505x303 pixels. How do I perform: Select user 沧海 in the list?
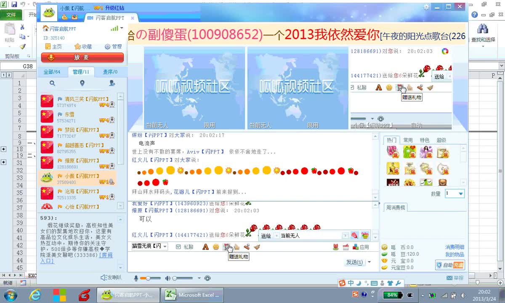(x=78, y=194)
